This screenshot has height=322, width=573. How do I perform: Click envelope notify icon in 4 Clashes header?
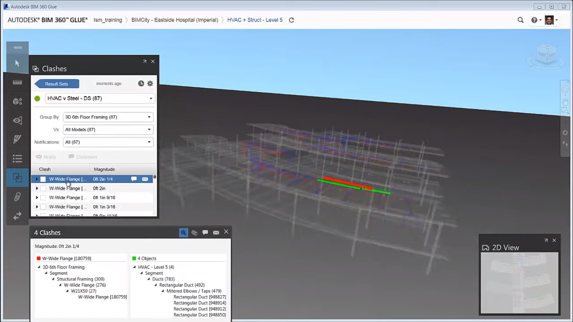point(216,233)
